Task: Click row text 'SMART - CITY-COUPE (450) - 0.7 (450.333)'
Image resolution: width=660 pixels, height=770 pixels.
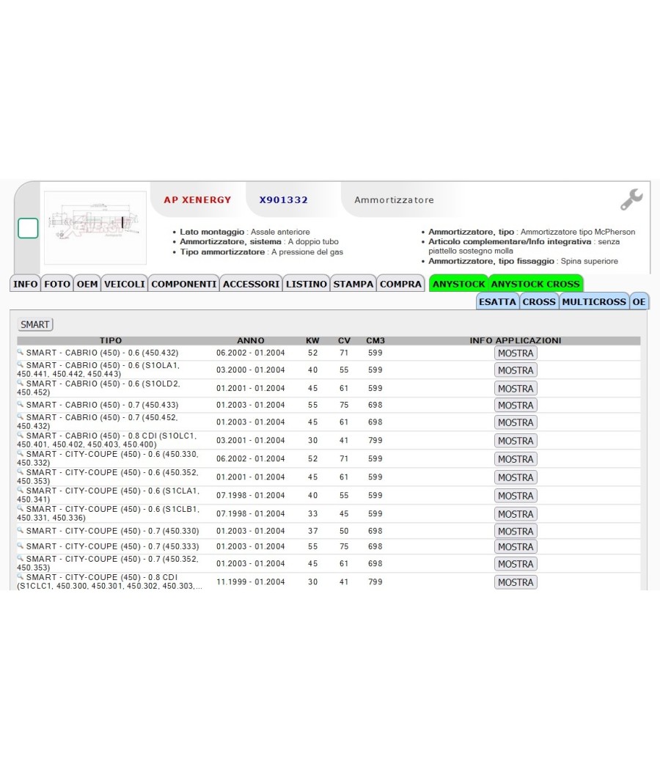Action: [112, 546]
